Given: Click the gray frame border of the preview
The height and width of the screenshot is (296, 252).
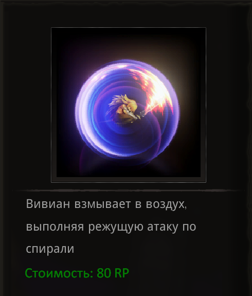Looking at the screenshot, I should click(129, 180).
